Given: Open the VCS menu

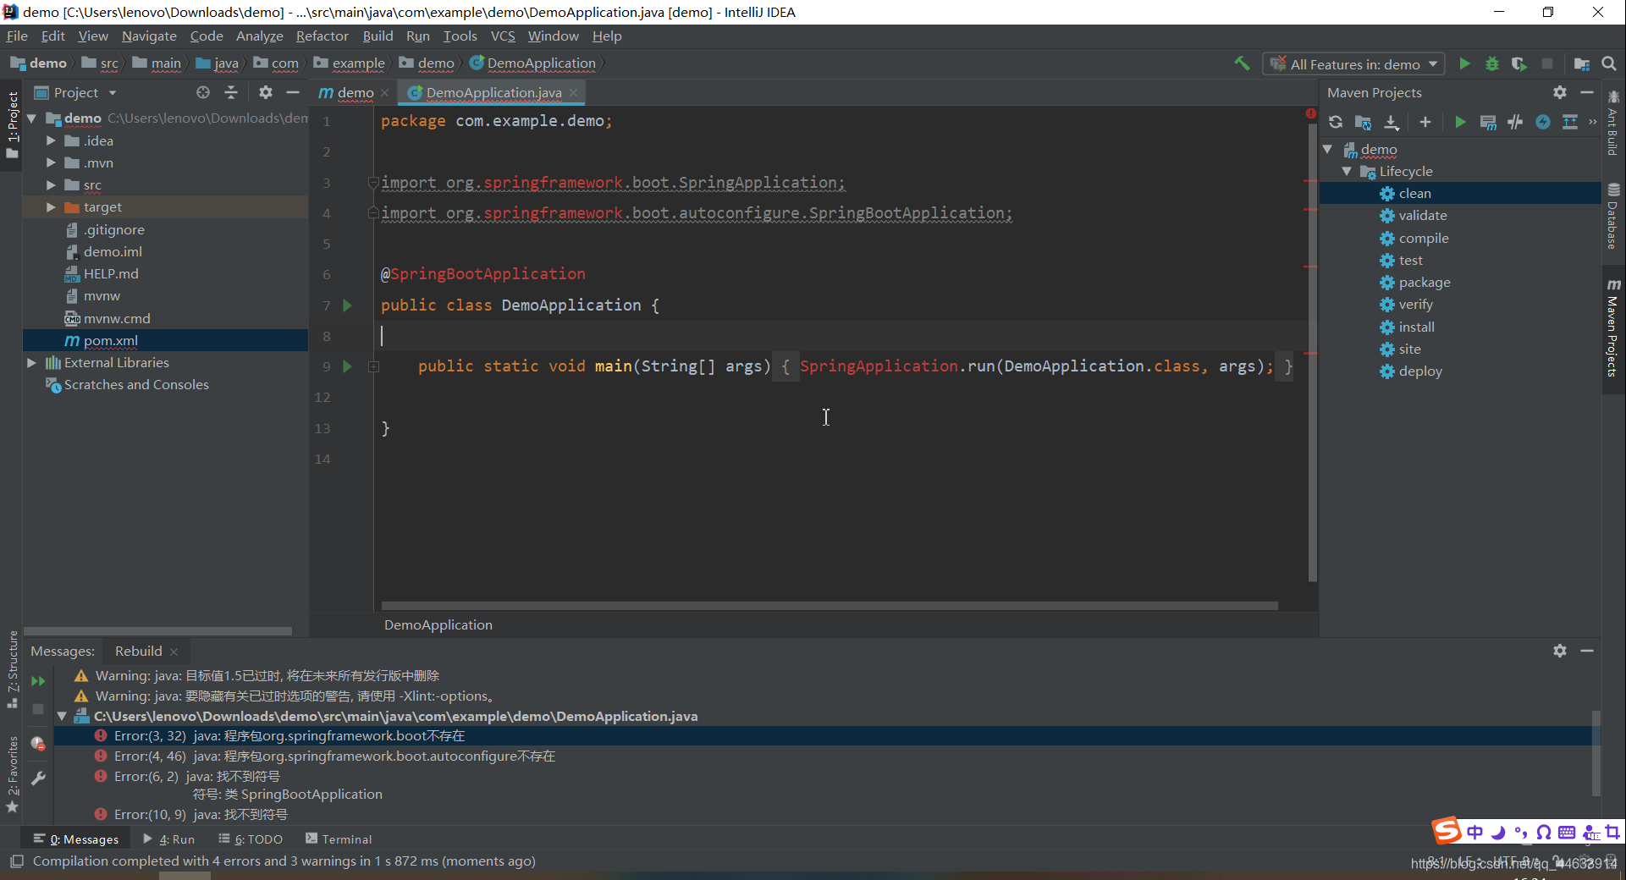Looking at the screenshot, I should click(x=503, y=36).
